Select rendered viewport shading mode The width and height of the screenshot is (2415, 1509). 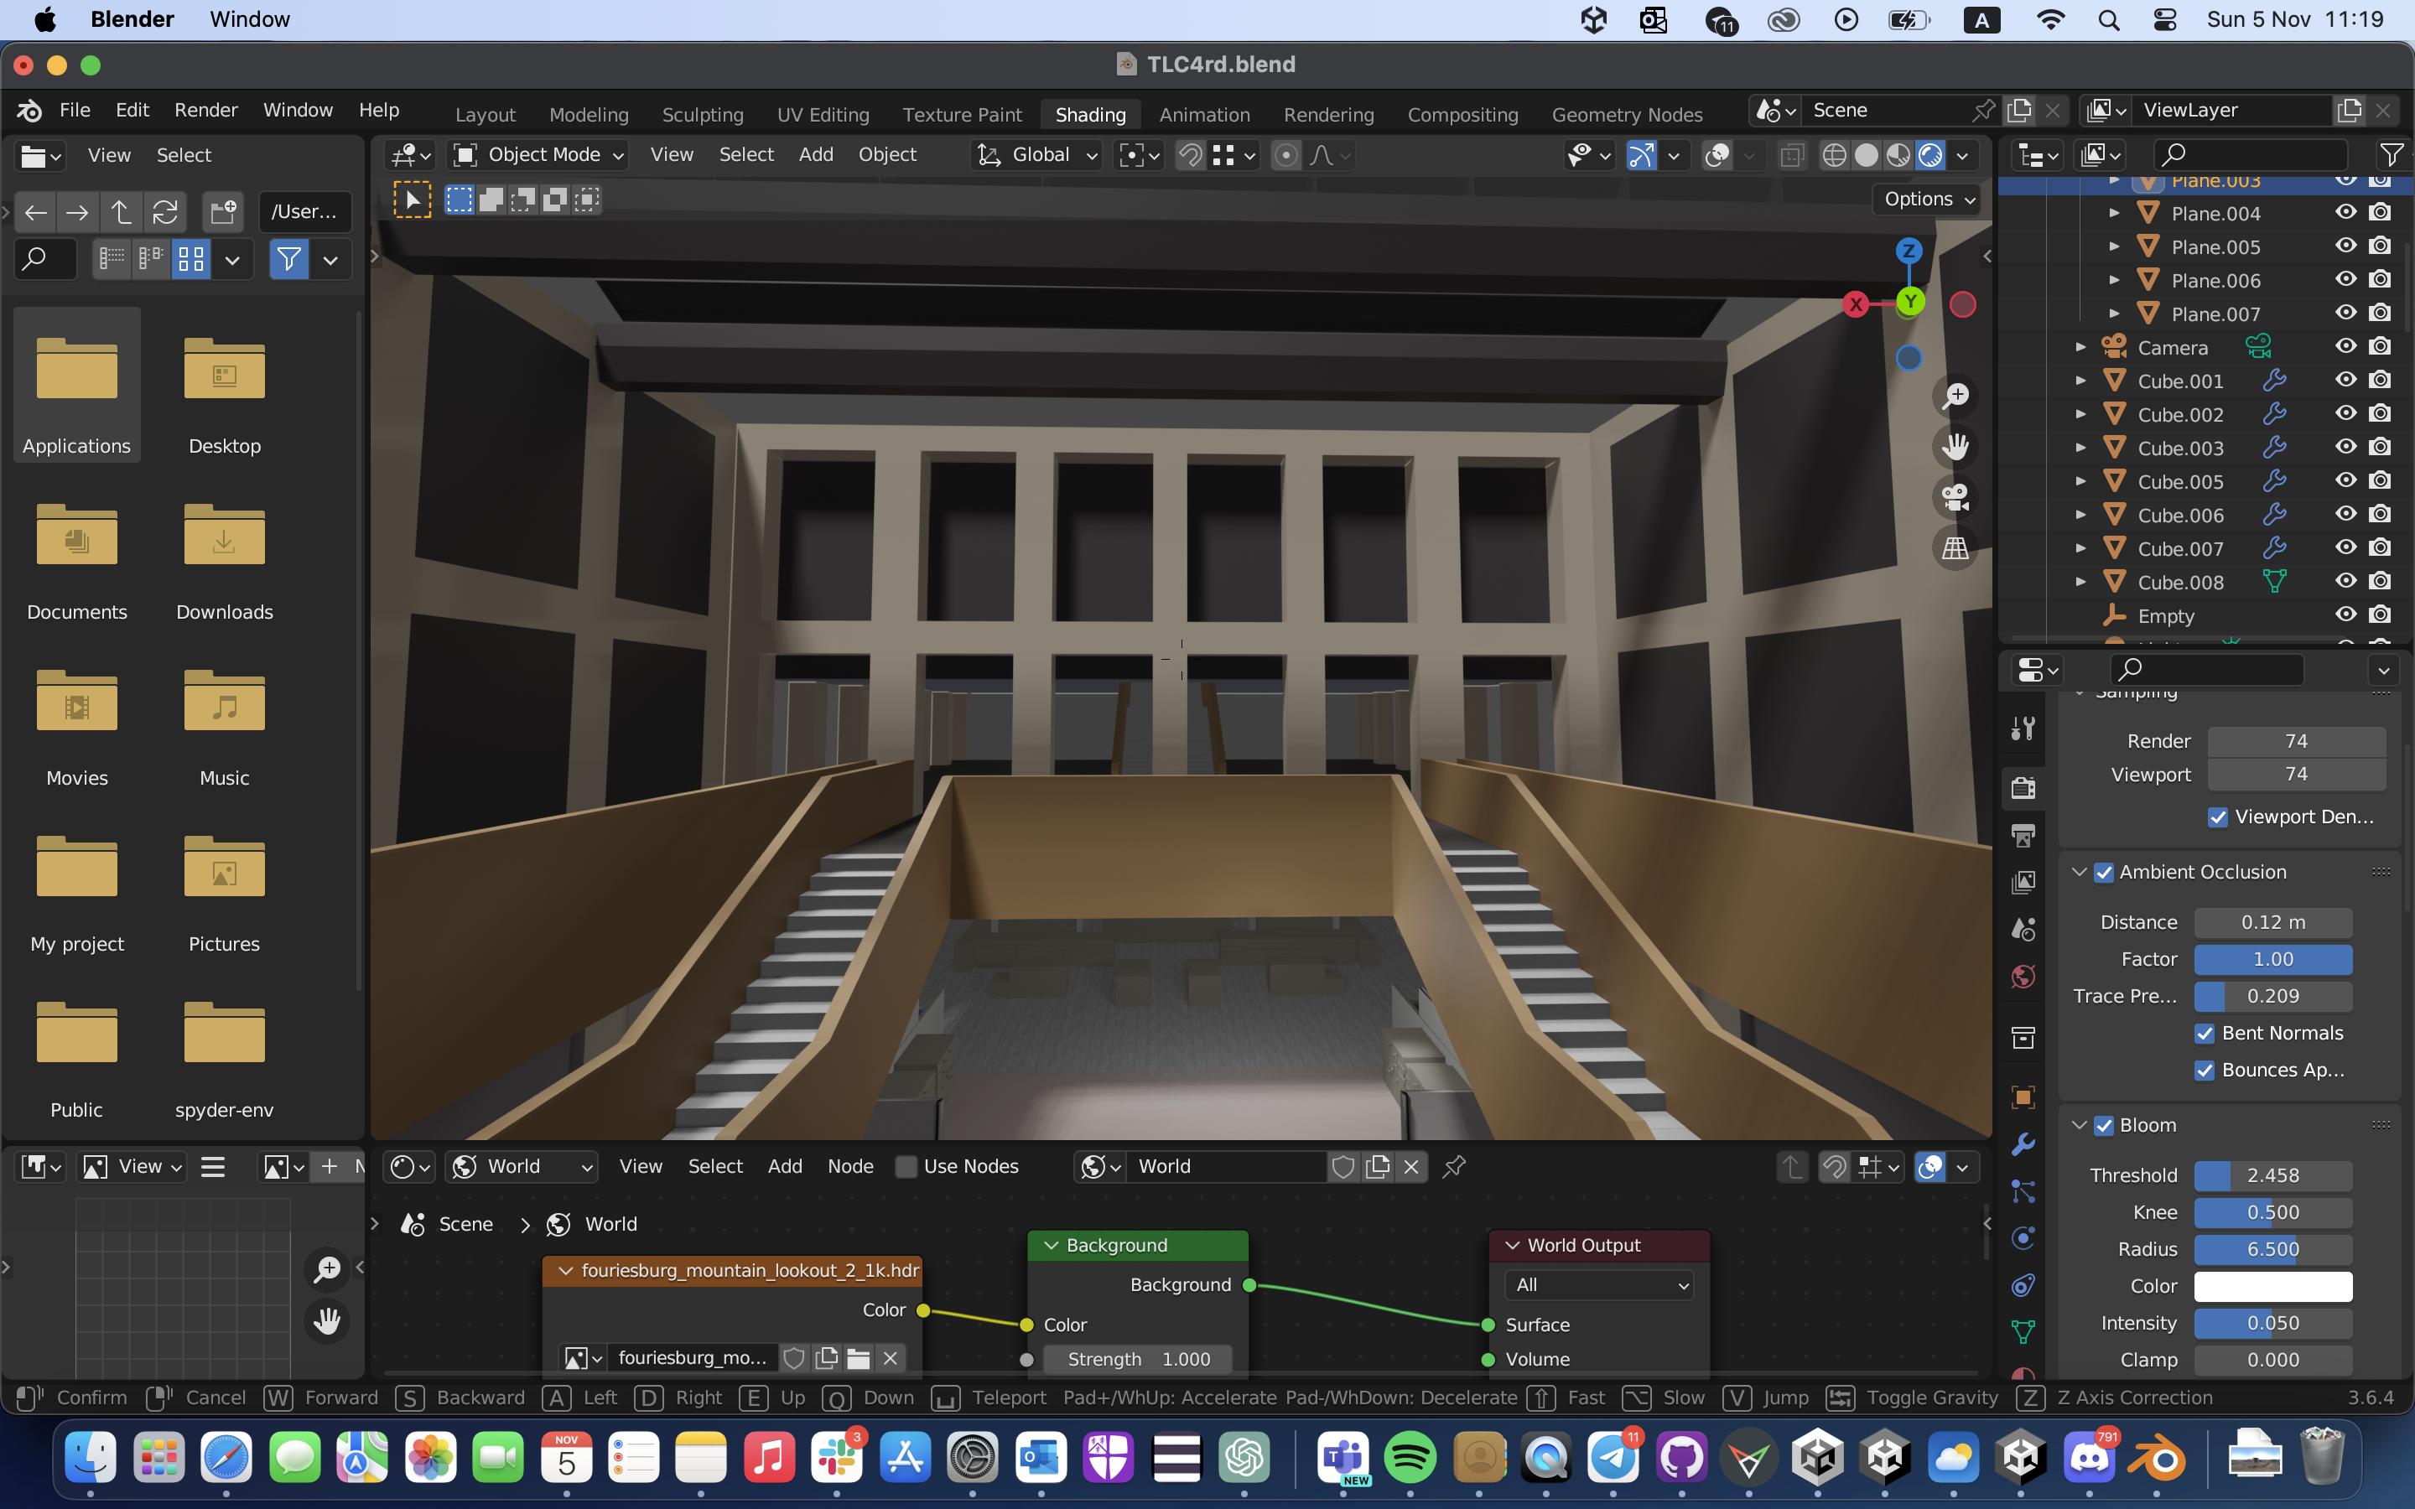tap(1931, 156)
